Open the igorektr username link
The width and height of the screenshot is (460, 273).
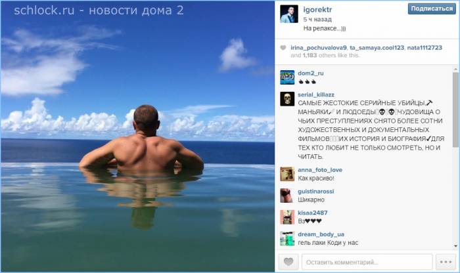[317, 10]
